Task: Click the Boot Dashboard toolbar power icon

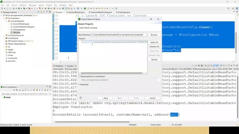Action: pyautogui.click(x=85, y=9)
